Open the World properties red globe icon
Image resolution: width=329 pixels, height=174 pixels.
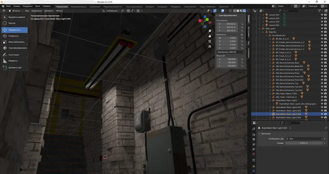[254, 154]
